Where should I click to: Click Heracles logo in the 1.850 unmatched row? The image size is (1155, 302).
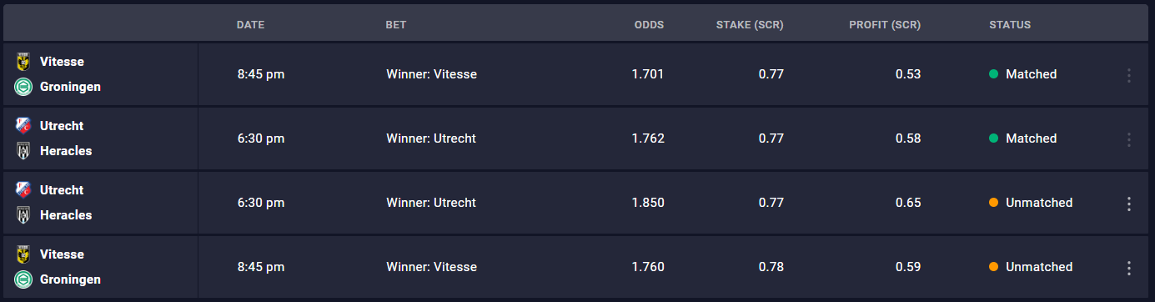(23, 215)
